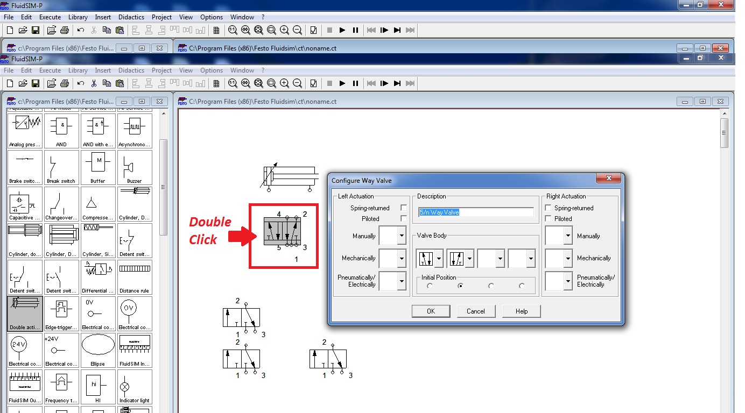Pick the Changeover switch component
Image resolution: width=745 pixels, height=413 pixels.
click(x=61, y=203)
